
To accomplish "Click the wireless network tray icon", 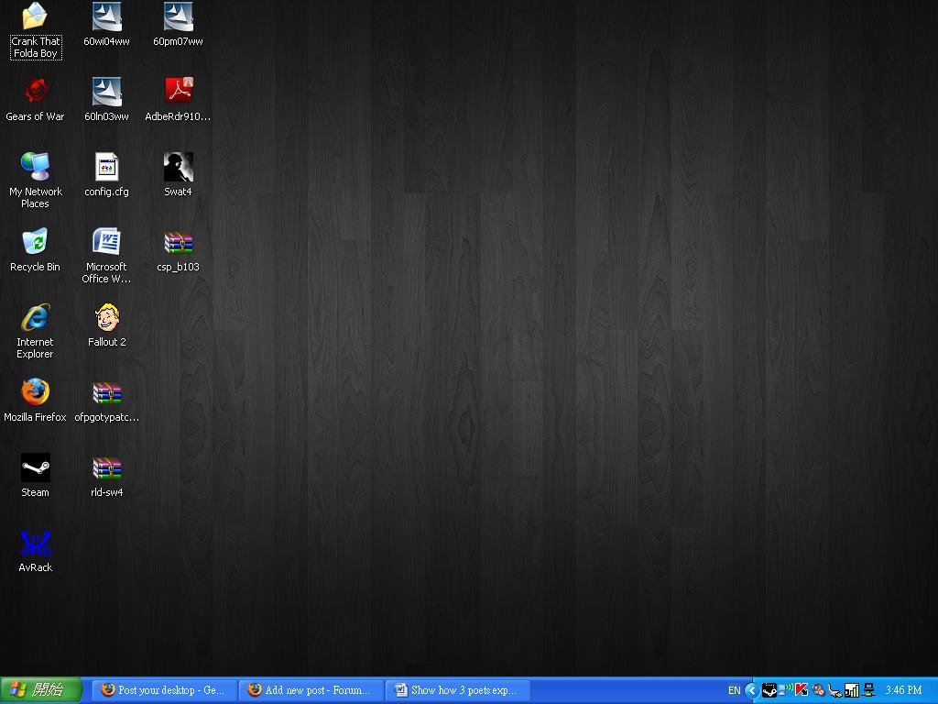I will (x=785, y=690).
